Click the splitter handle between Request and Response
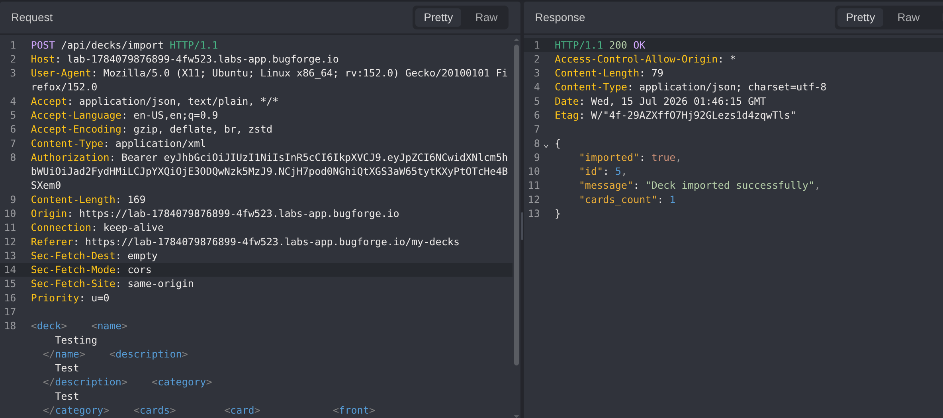Screen dimensions: 943x418 click(x=522, y=226)
